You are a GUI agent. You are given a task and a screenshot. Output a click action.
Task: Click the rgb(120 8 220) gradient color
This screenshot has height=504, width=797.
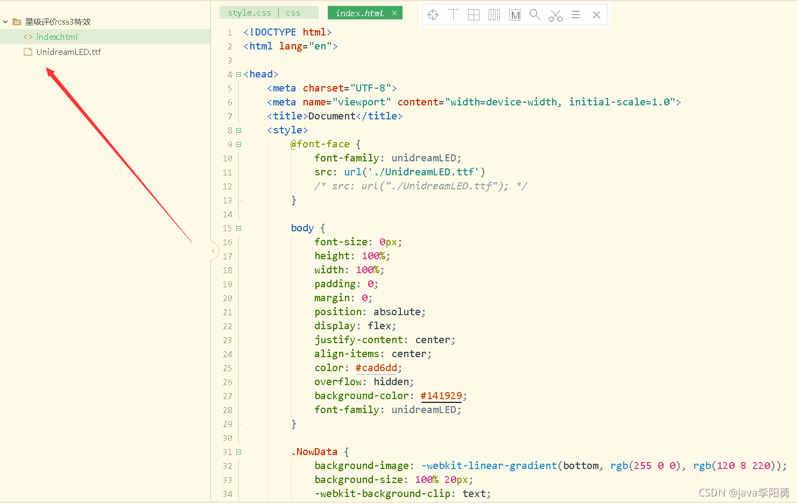click(735, 466)
